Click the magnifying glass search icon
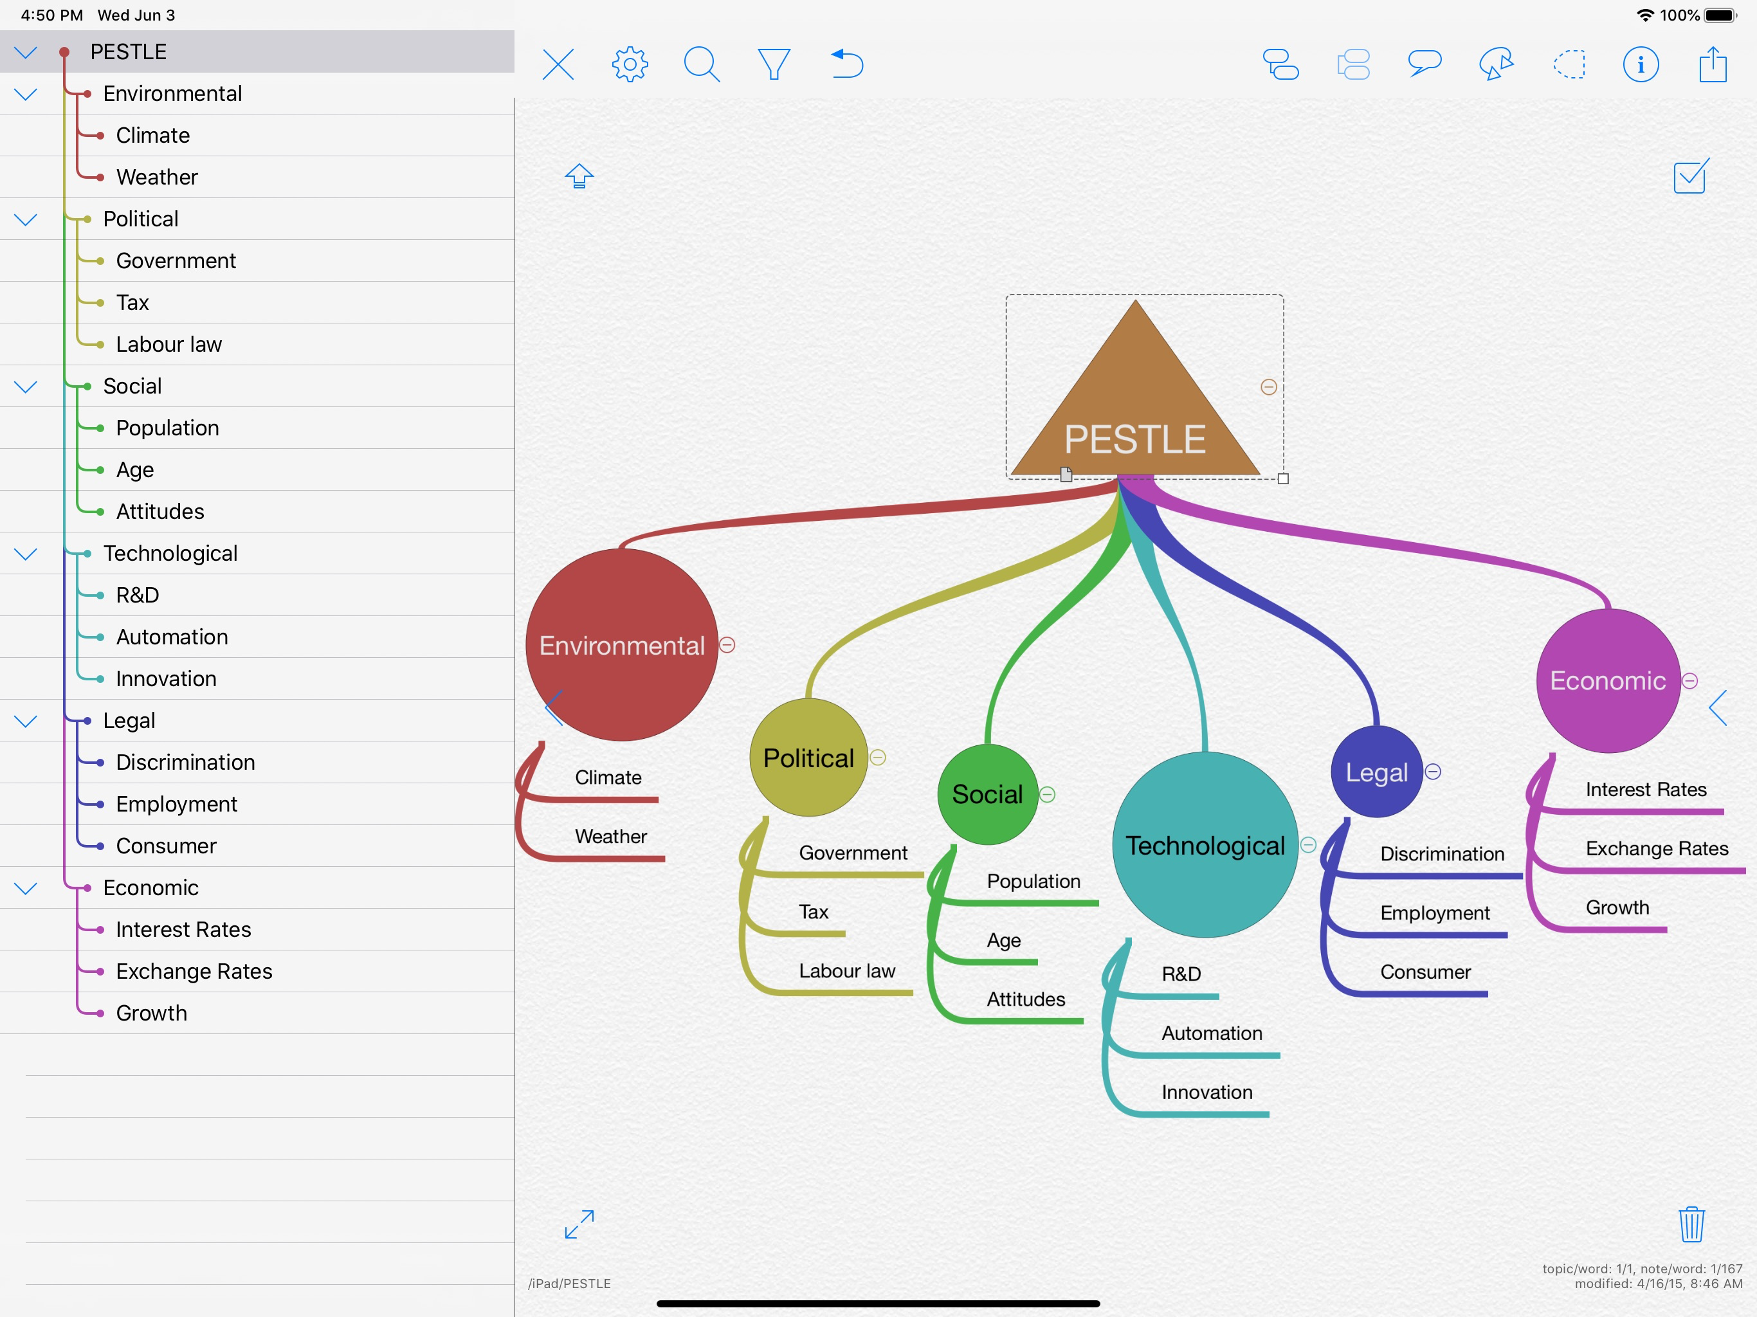Image resolution: width=1757 pixels, height=1317 pixels. tap(702, 64)
